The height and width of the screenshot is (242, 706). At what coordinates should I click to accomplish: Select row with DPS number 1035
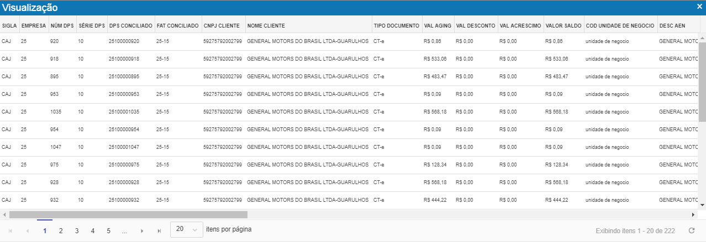click(x=54, y=112)
